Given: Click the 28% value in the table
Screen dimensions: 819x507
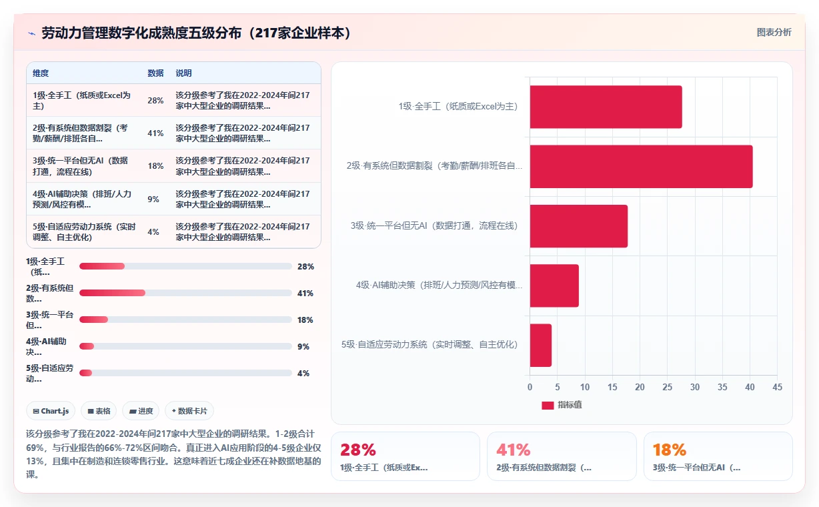Looking at the screenshot, I should [155, 101].
